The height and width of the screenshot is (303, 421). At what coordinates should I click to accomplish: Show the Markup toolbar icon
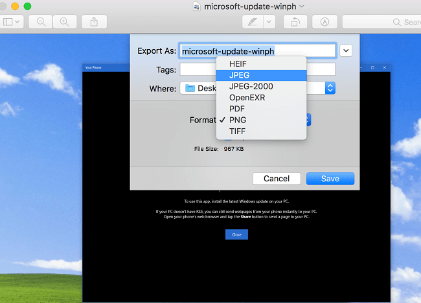[x=324, y=22]
